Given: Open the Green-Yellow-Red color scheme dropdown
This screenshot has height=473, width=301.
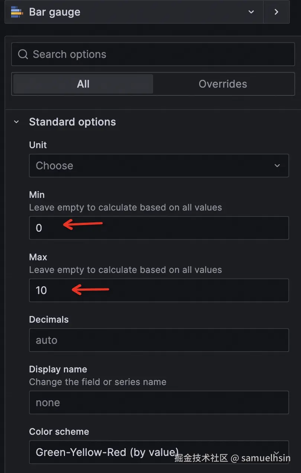Looking at the screenshot, I should click(149, 452).
